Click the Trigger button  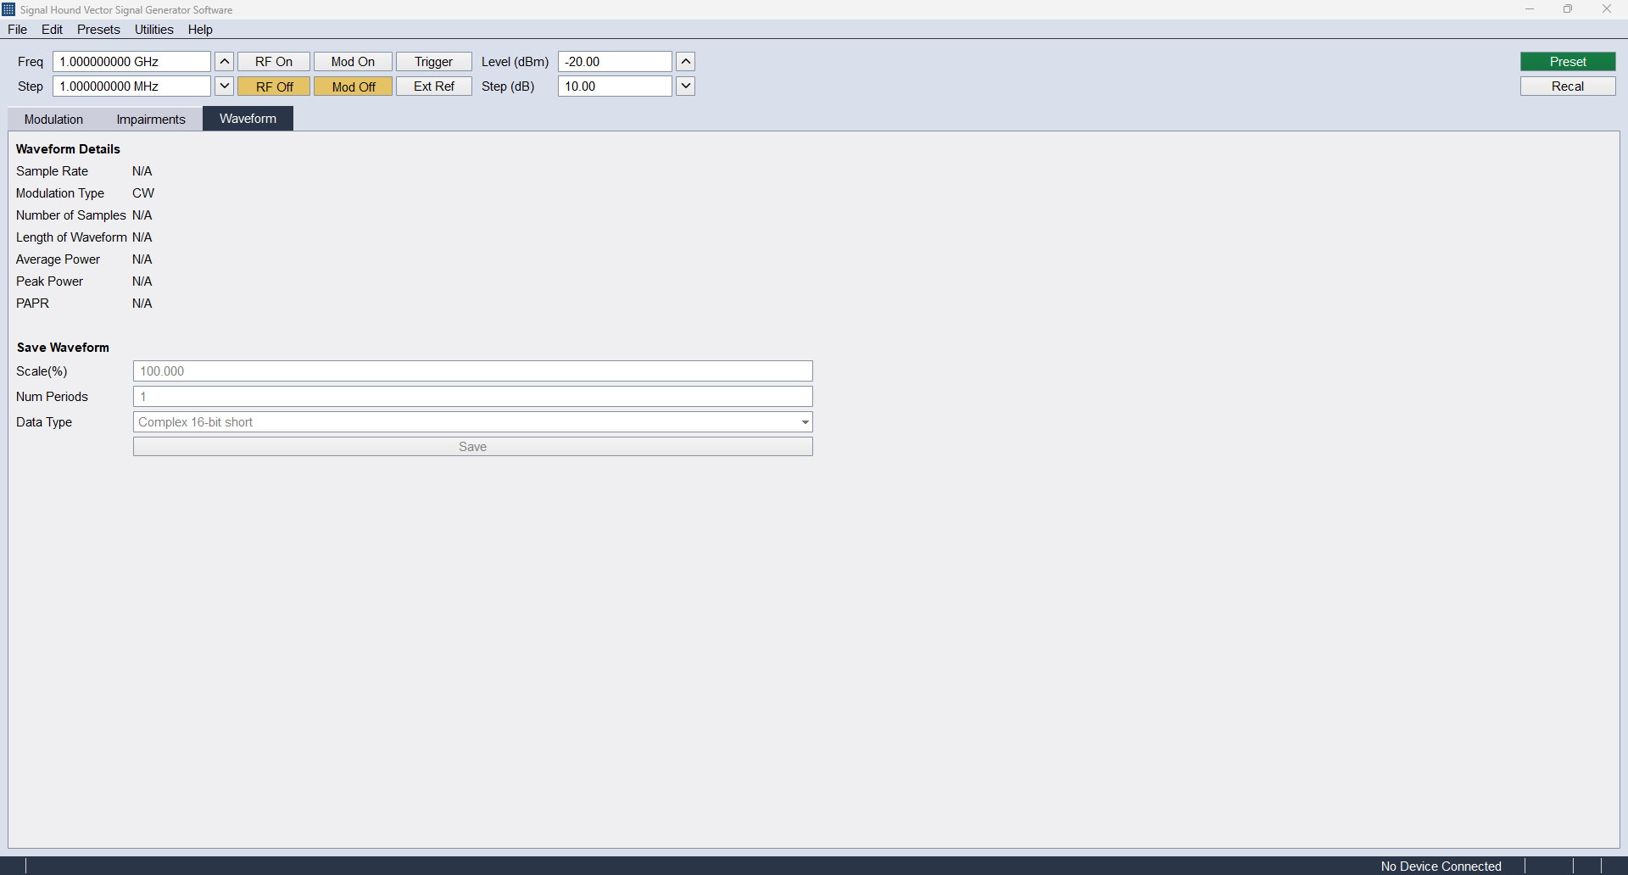coord(434,62)
